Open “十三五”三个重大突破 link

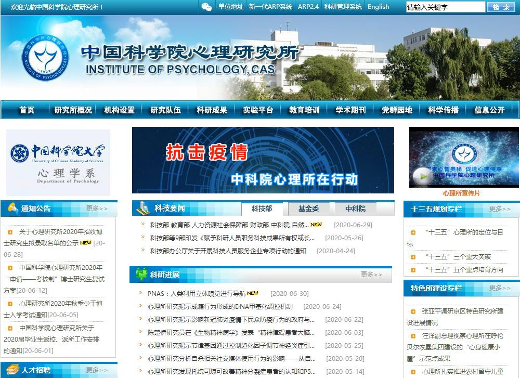click(x=459, y=257)
